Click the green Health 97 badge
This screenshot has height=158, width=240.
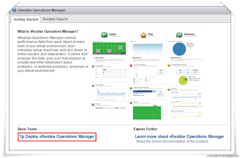(x=104, y=35)
